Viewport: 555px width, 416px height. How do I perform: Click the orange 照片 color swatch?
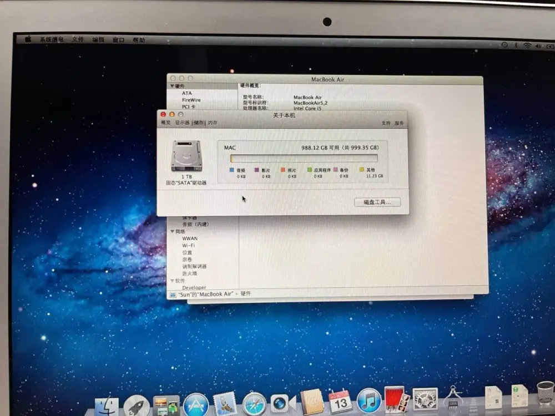click(x=283, y=170)
